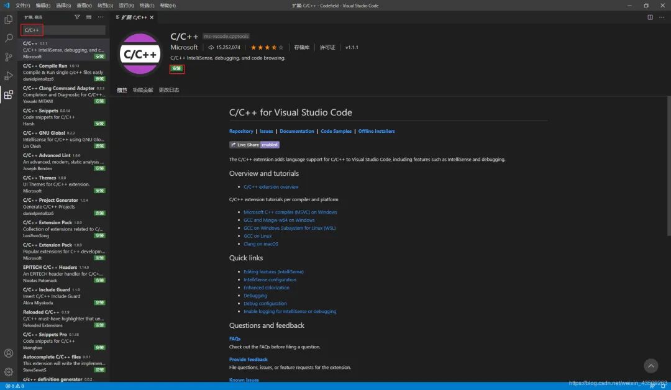The image size is (671, 390).
Task: Open the Explorer view in activity bar
Action: (x=9, y=19)
